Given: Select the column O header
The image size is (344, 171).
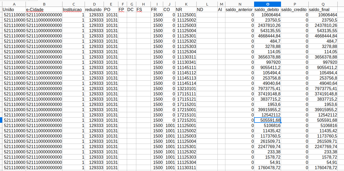Looking at the screenshot, I should click(x=268, y=4).
